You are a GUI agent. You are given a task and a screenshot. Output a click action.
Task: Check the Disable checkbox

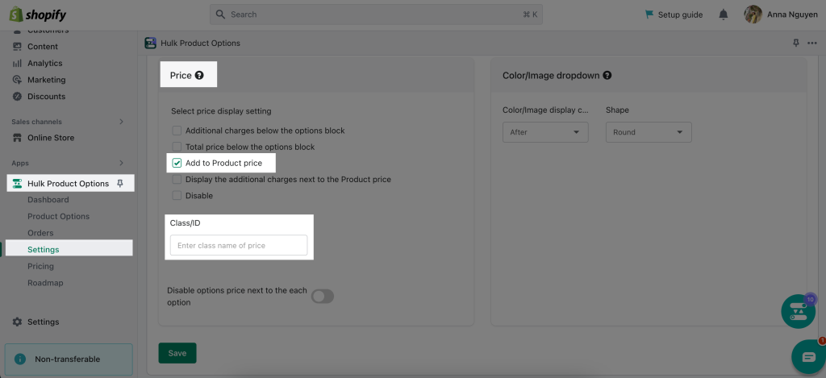point(177,196)
